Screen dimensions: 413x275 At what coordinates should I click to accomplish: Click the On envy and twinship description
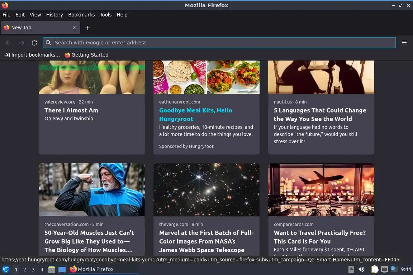[x=69, y=119]
